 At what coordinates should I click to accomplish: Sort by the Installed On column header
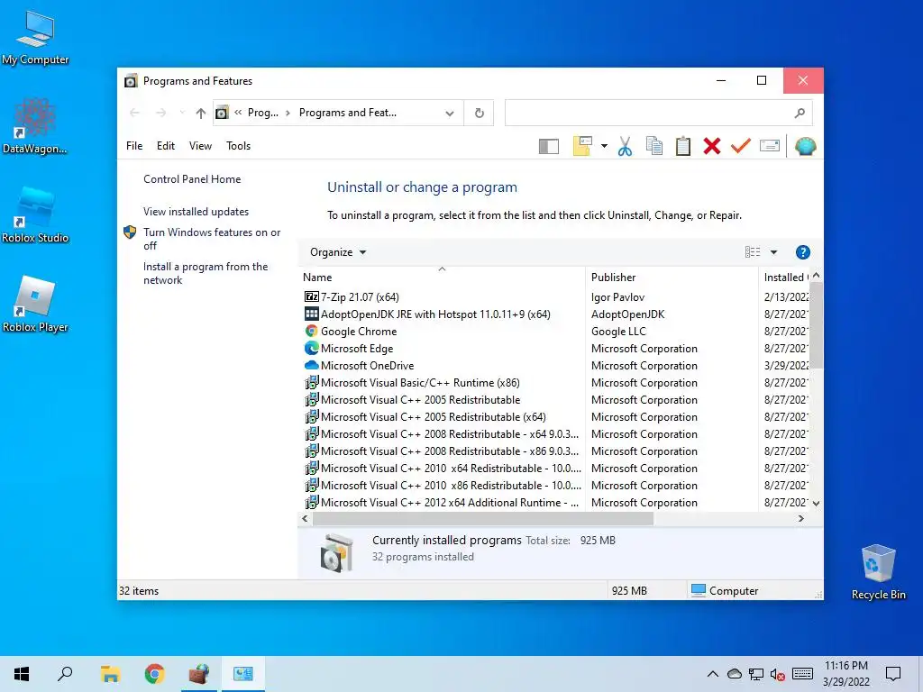[785, 278]
